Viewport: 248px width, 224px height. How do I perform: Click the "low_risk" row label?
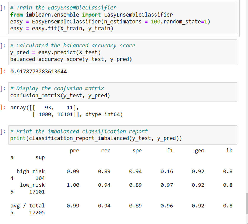click(x=32, y=185)
